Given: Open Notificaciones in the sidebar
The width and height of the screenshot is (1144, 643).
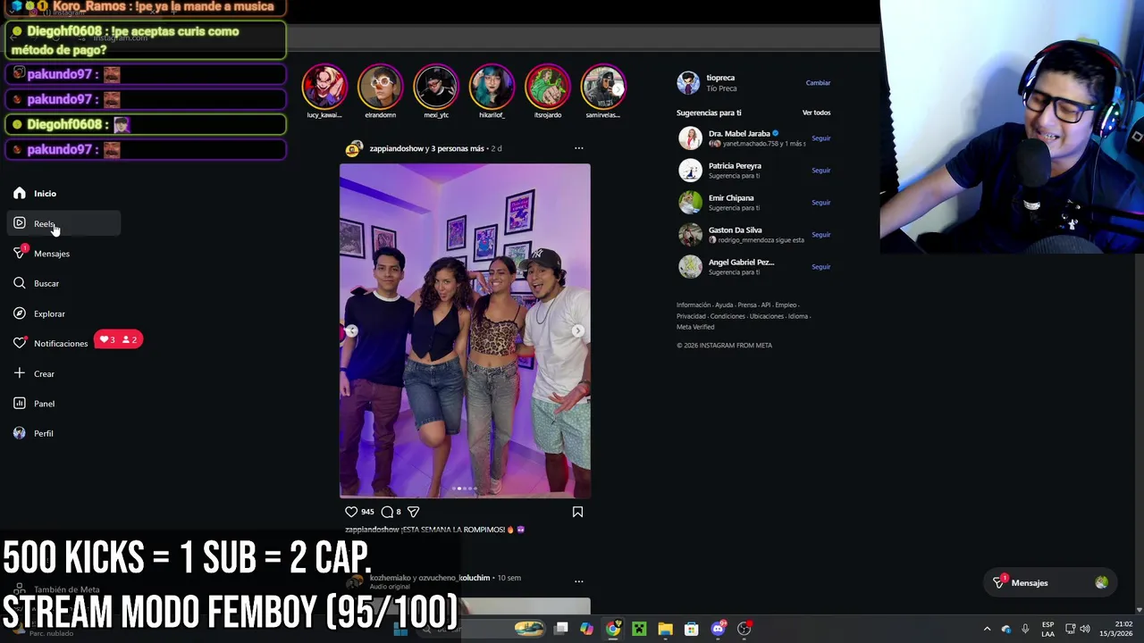Looking at the screenshot, I should point(51,343).
